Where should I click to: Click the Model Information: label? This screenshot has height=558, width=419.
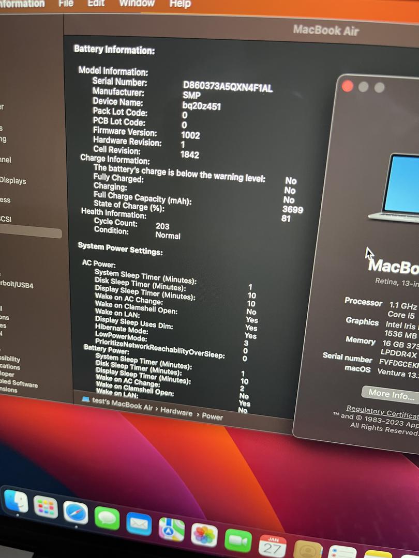113,71
